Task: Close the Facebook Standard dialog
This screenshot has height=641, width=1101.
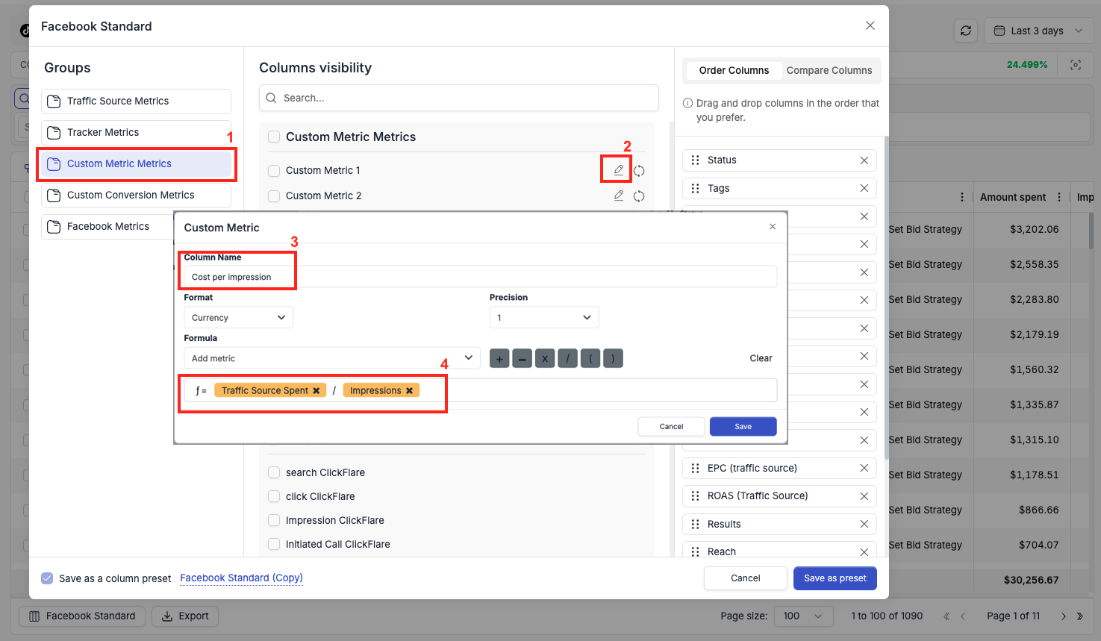Action: [x=870, y=25]
